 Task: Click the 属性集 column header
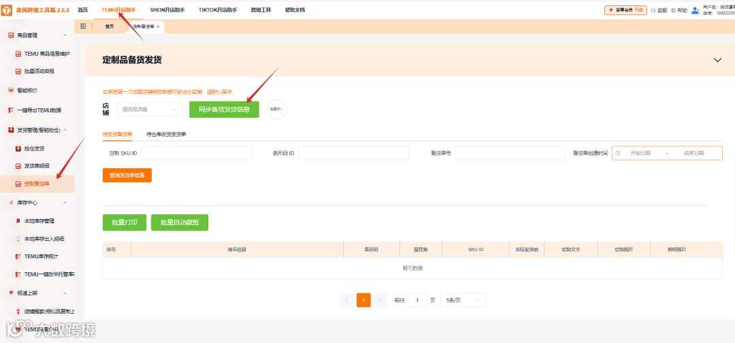click(421, 250)
